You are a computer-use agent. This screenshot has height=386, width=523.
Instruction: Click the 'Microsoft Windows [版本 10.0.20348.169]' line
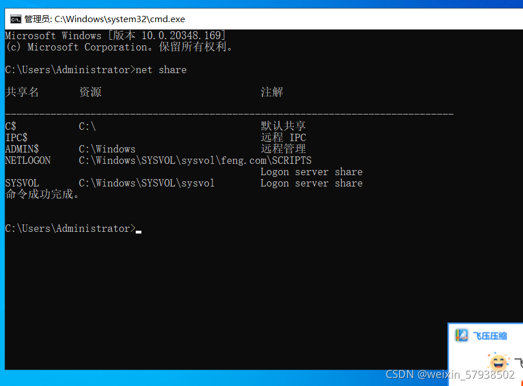tap(115, 36)
